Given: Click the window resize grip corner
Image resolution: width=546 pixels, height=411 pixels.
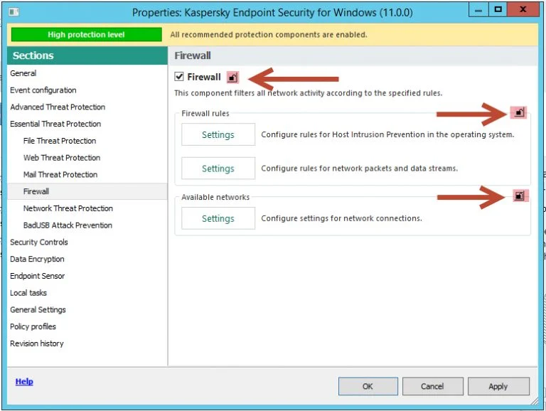Looking at the screenshot, I should 535,401.
